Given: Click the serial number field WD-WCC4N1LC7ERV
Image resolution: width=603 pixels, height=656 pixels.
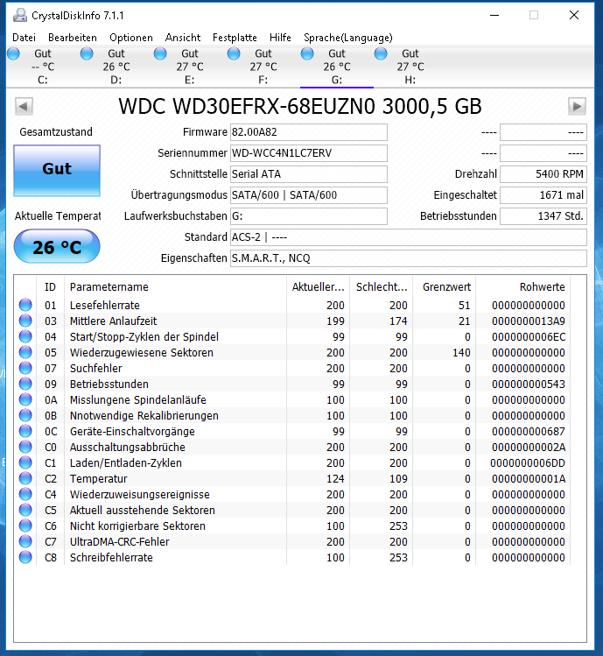Looking at the screenshot, I should click(309, 153).
